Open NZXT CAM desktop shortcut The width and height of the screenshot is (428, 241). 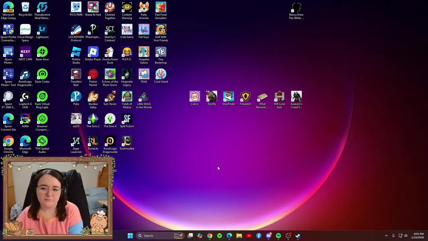[25, 54]
